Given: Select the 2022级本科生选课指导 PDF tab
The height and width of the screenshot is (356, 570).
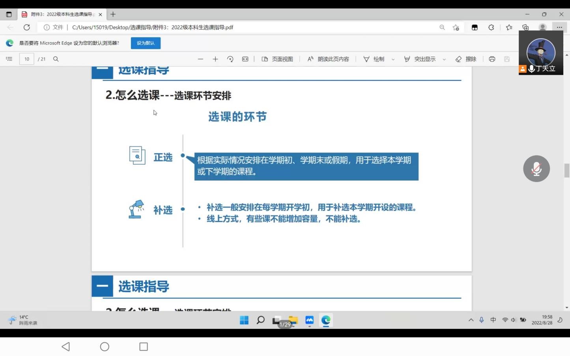Looking at the screenshot, I should [61, 14].
